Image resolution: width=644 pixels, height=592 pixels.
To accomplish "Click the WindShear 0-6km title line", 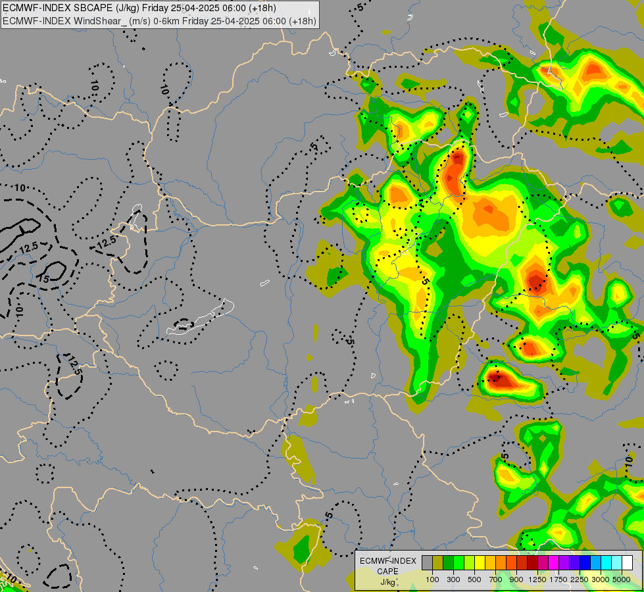I will [159, 21].
